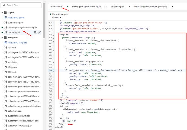The image size is (187, 130).
Task: Click the Add a new template icon
Action: pyautogui.click(x=5, y=43)
